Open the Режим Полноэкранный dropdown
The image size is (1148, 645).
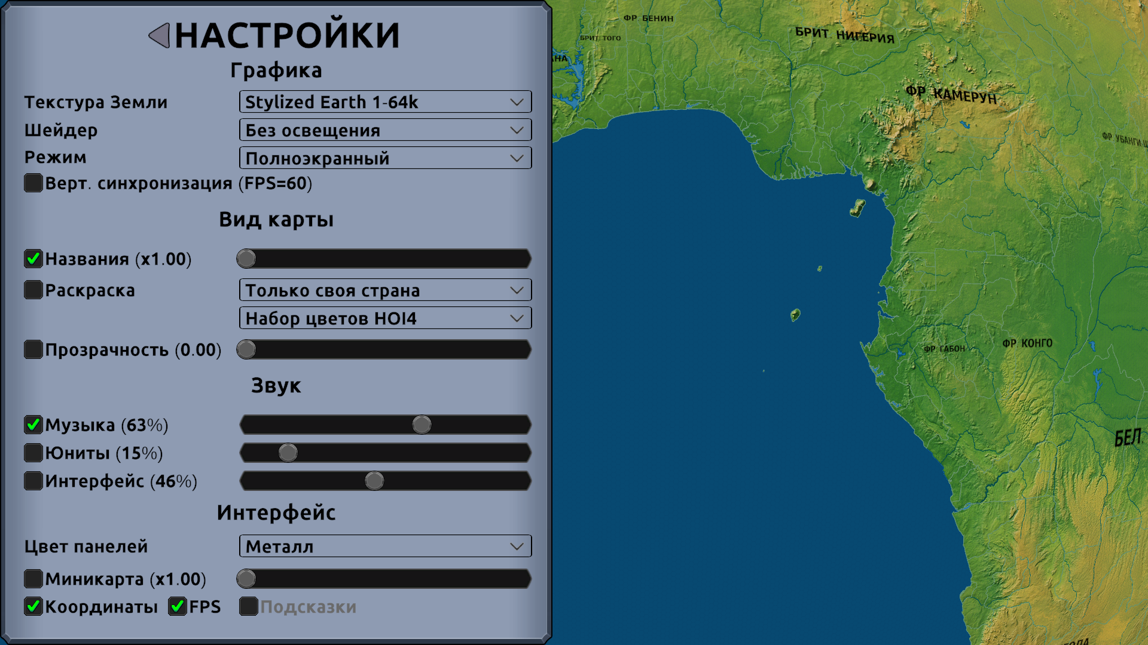pyautogui.click(x=385, y=158)
